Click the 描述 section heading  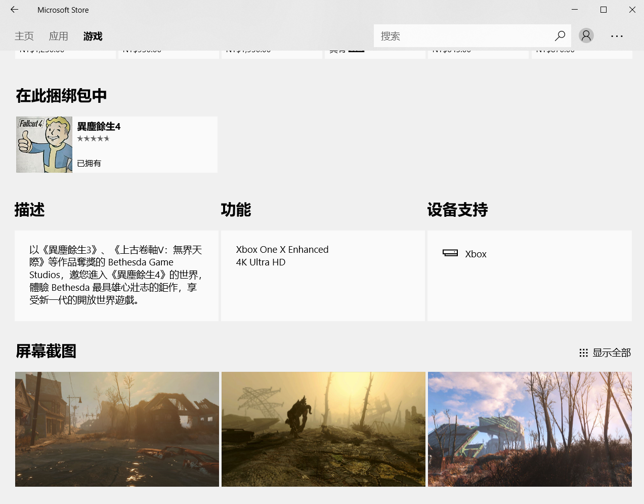[30, 210]
